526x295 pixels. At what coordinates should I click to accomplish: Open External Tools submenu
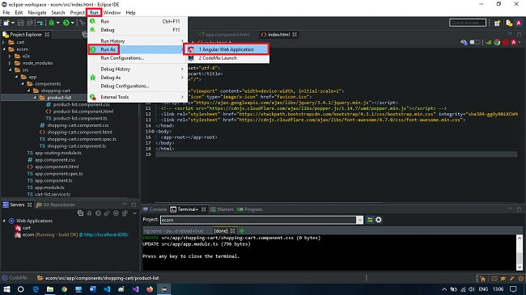point(138,97)
